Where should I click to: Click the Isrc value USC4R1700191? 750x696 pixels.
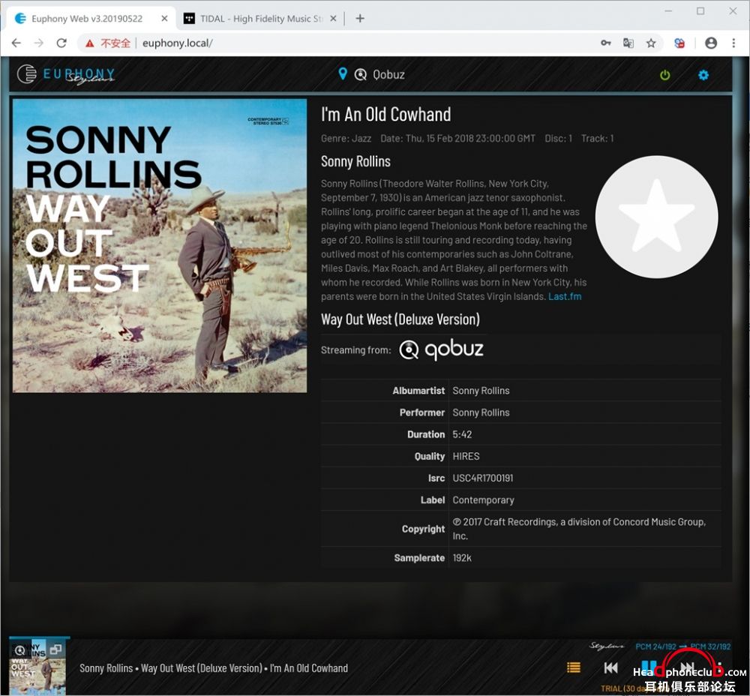482,478
